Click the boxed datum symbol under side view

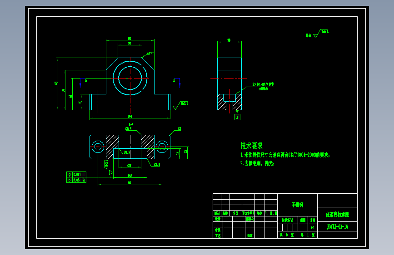(237, 117)
